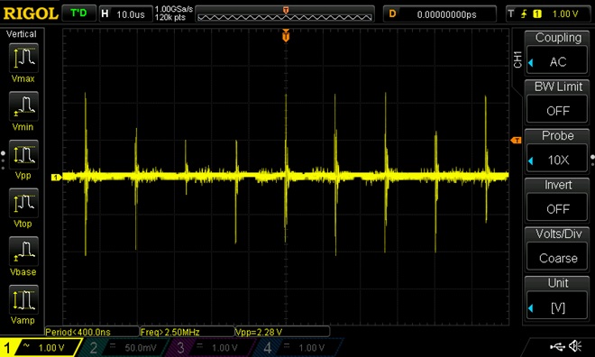Mute sound via the speaker icon
595x357 pixels.
(575, 346)
